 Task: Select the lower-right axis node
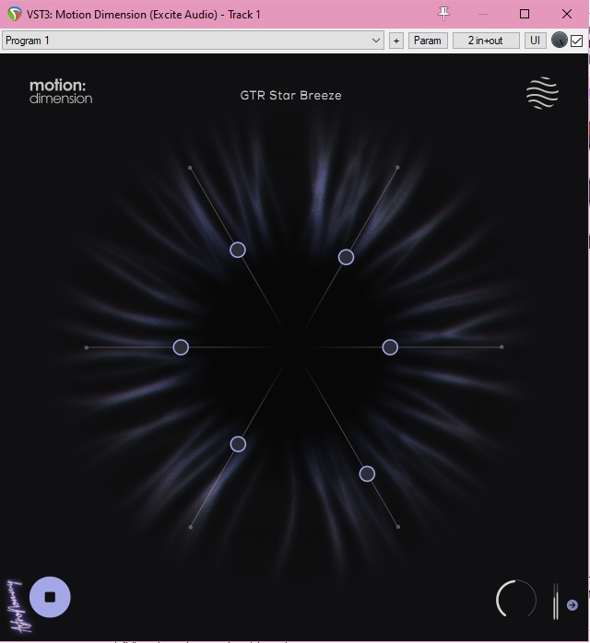pyautogui.click(x=367, y=474)
